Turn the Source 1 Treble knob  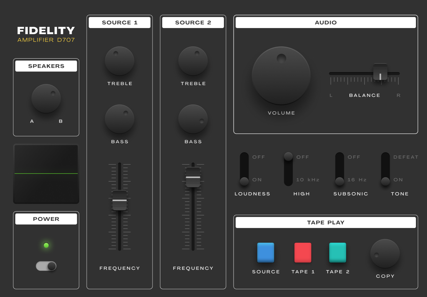[120, 61]
